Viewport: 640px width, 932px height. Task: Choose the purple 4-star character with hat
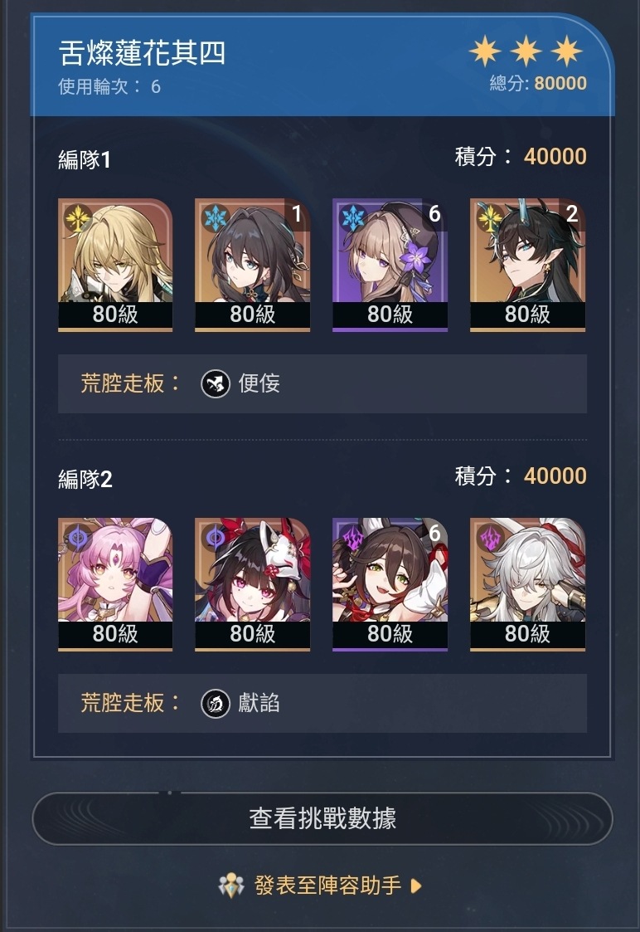coord(390,265)
